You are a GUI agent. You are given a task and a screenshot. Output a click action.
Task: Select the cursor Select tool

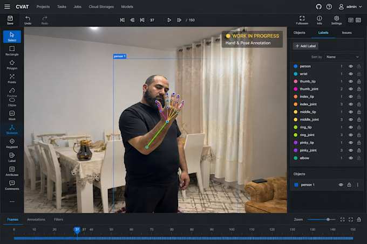[12, 37]
